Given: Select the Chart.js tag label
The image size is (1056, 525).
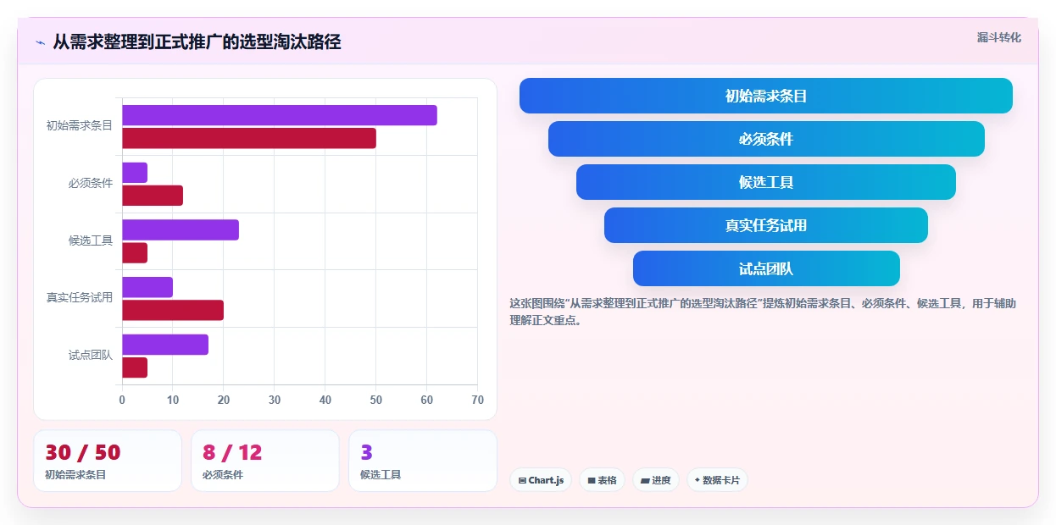Looking at the screenshot, I should [546, 480].
